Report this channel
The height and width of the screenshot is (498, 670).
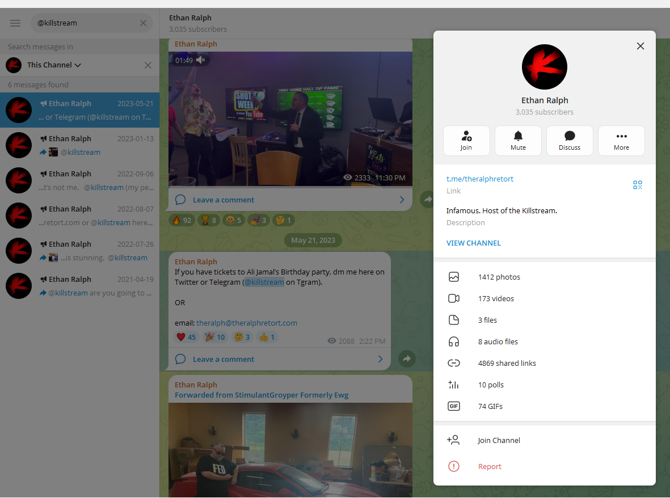coord(545,466)
